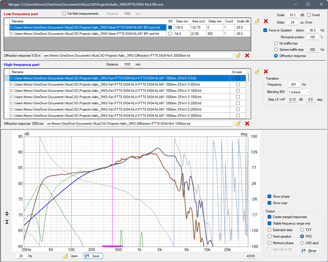
Task: Toggle Show phase checkbox
Action: point(270,196)
